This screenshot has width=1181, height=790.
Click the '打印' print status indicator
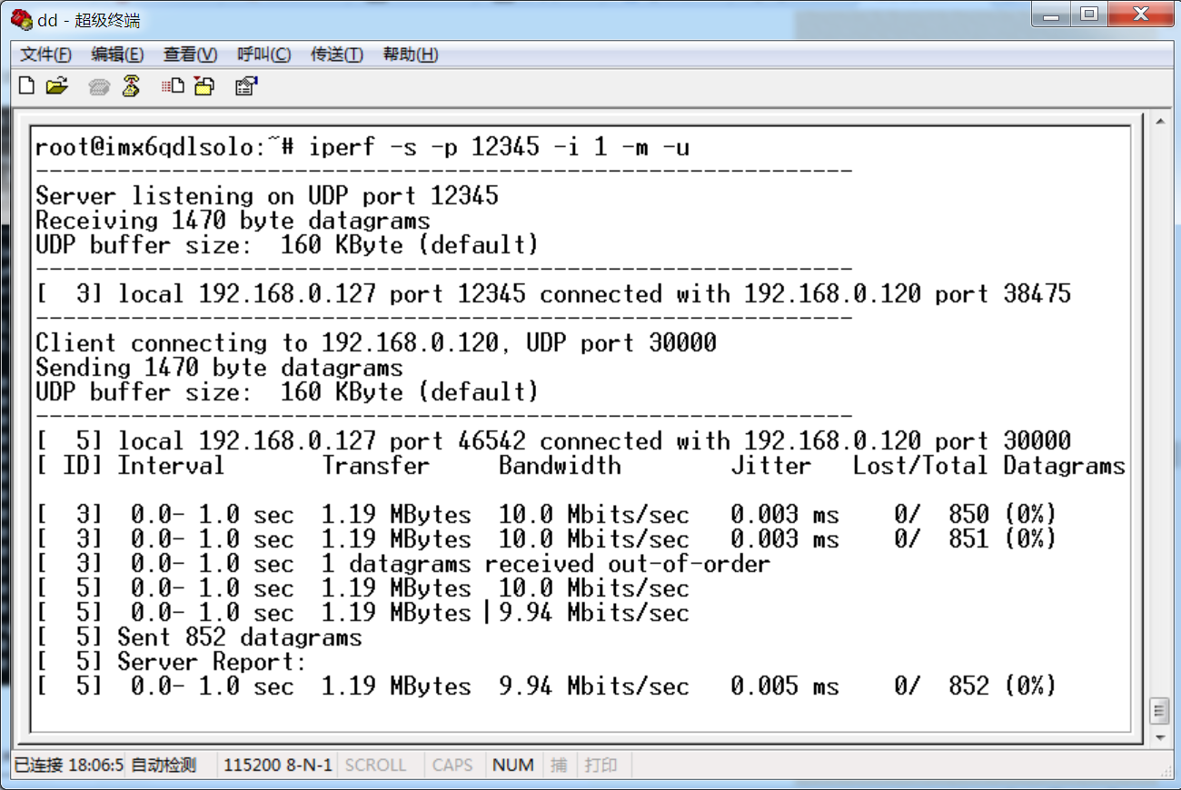[x=600, y=765]
